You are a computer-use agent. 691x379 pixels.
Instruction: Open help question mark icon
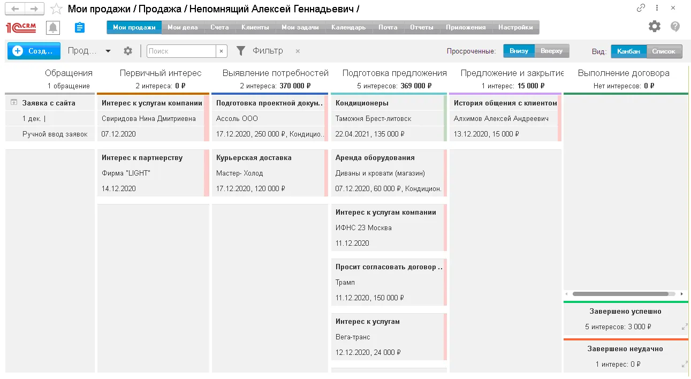tap(675, 27)
